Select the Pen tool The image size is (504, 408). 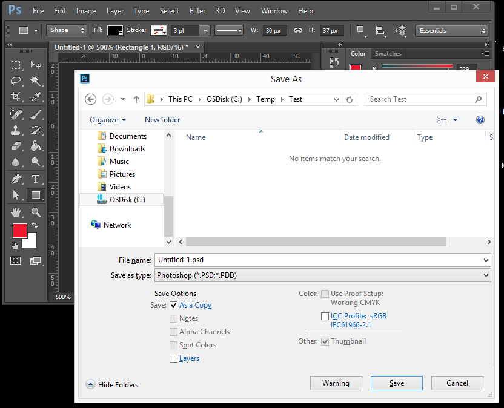15,179
